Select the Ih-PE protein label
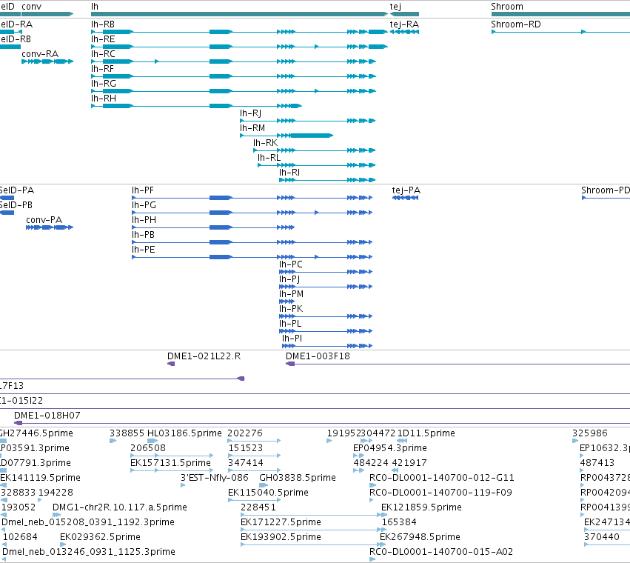 point(144,250)
